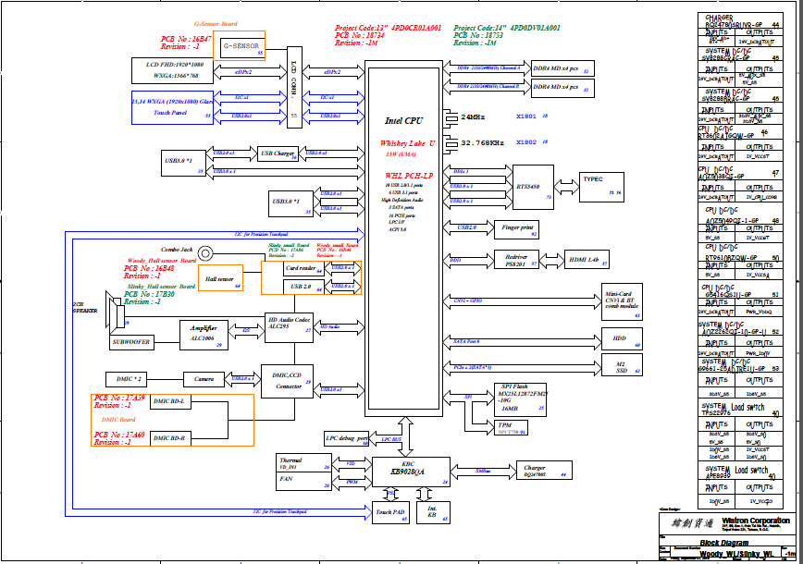This screenshot has width=803, height=564.
Task: Select the Touch PAD block
Action: [x=390, y=512]
